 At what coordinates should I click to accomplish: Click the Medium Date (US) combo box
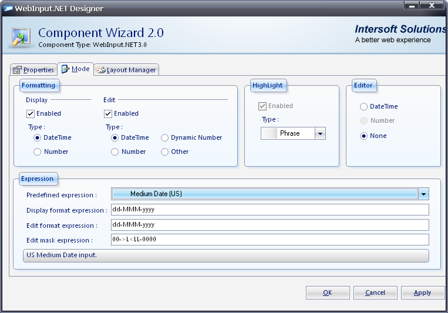click(x=264, y=194)
